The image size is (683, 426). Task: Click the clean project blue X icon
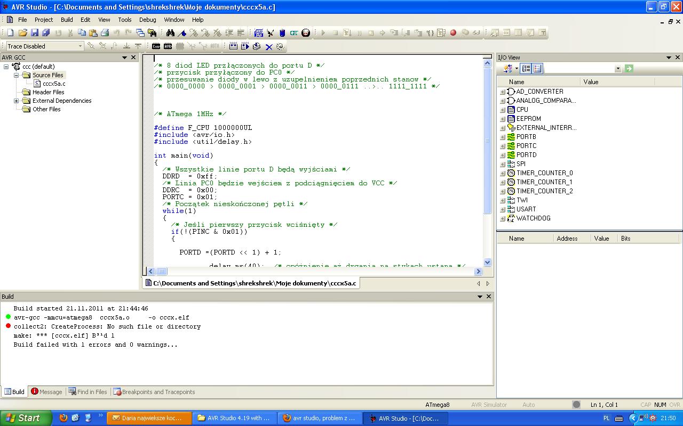coord(269,46)
